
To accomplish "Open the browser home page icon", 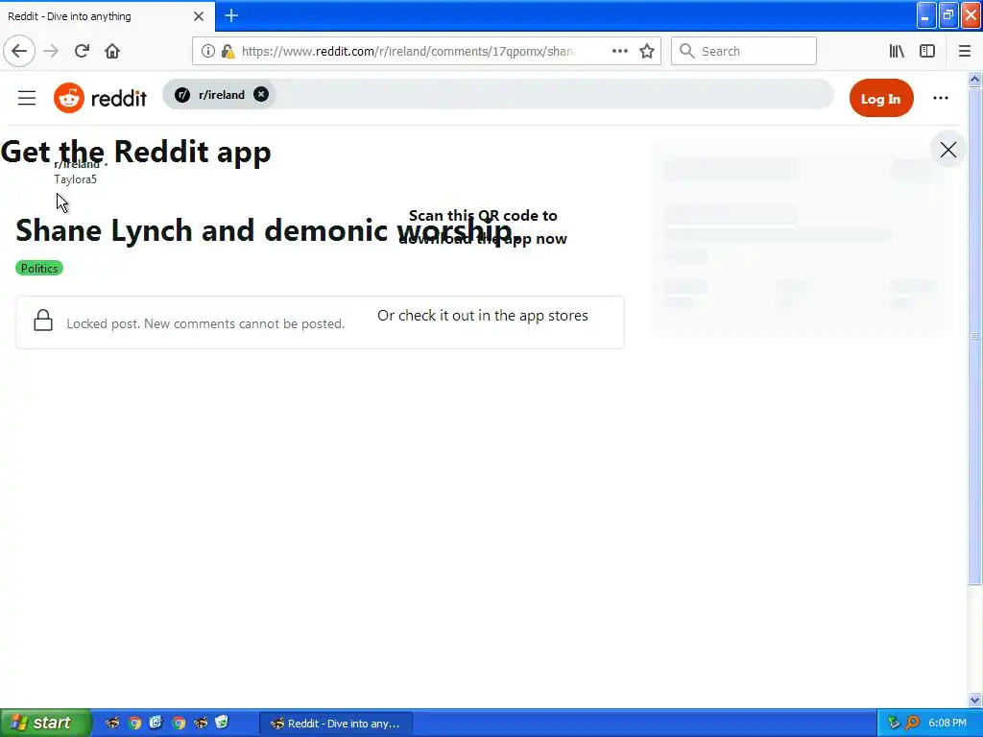I will tap(112, 51).
